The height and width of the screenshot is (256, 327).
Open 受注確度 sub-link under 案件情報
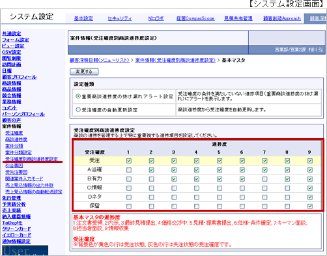click(14, 133)
